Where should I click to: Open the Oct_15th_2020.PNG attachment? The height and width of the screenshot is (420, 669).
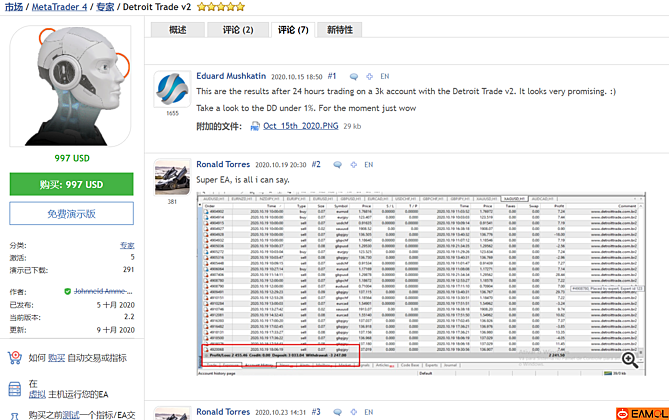point(301,126)
